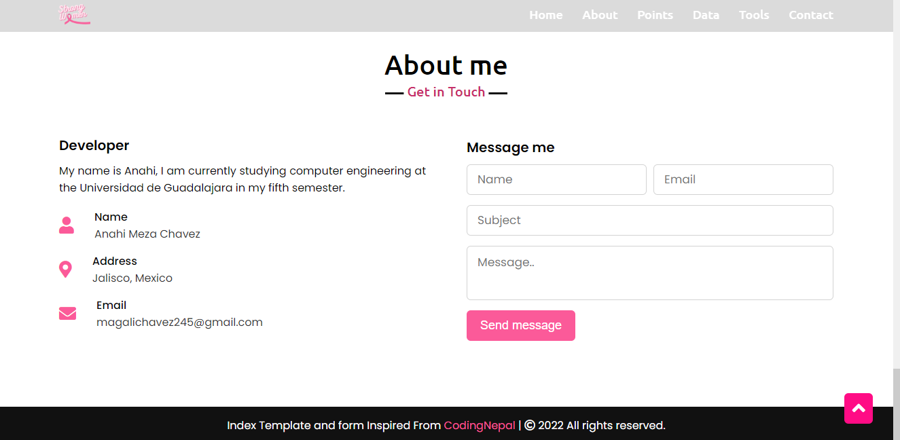Image resolution: width=900 pixels, height=440 pixels.
Task: Click the gmail address under Email
Action: pos(179,322)
